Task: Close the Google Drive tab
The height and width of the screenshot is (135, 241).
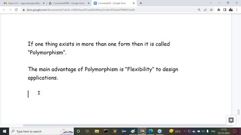Action: [x=88, y=3]
